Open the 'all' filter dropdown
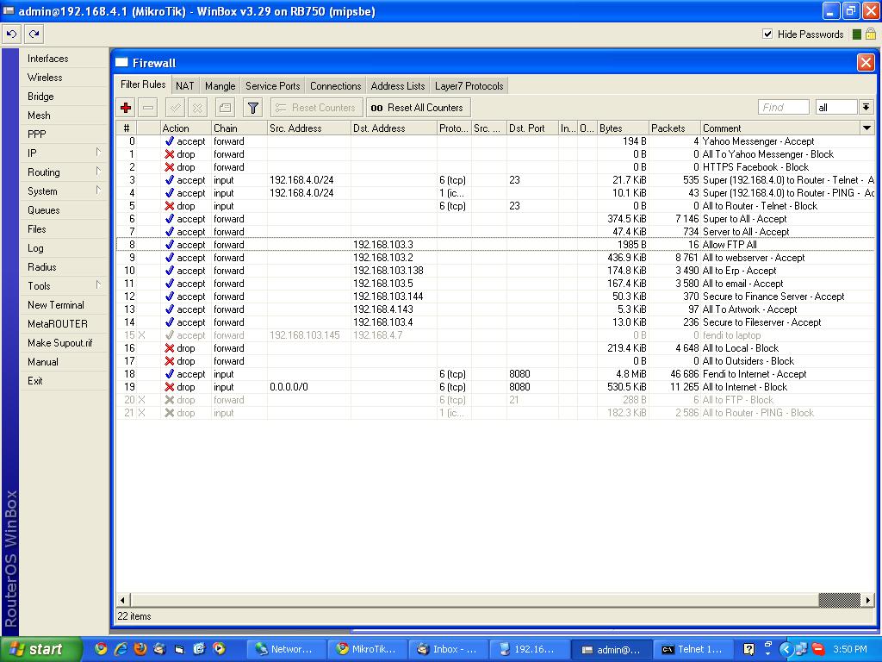 click(834, 107)
